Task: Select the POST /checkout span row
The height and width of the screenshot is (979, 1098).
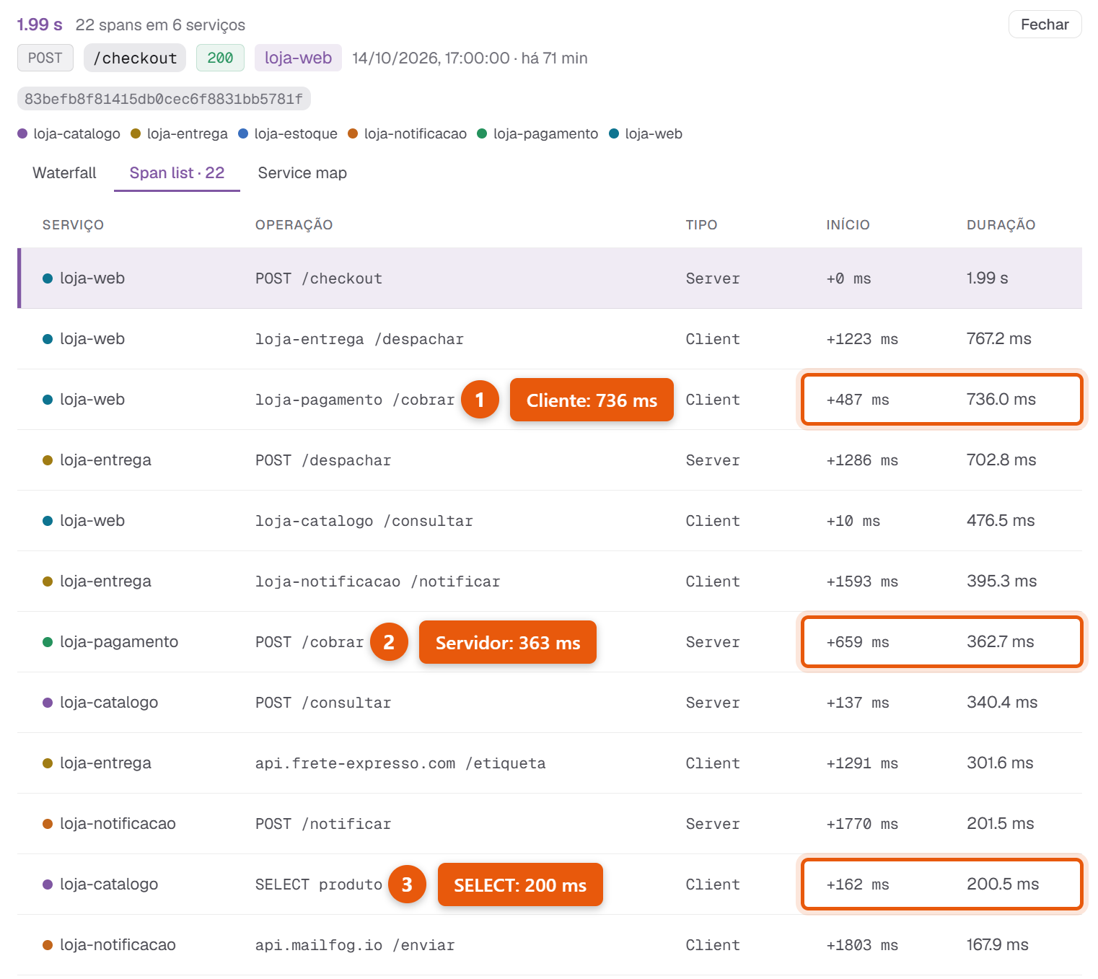Action: (550, 278)
